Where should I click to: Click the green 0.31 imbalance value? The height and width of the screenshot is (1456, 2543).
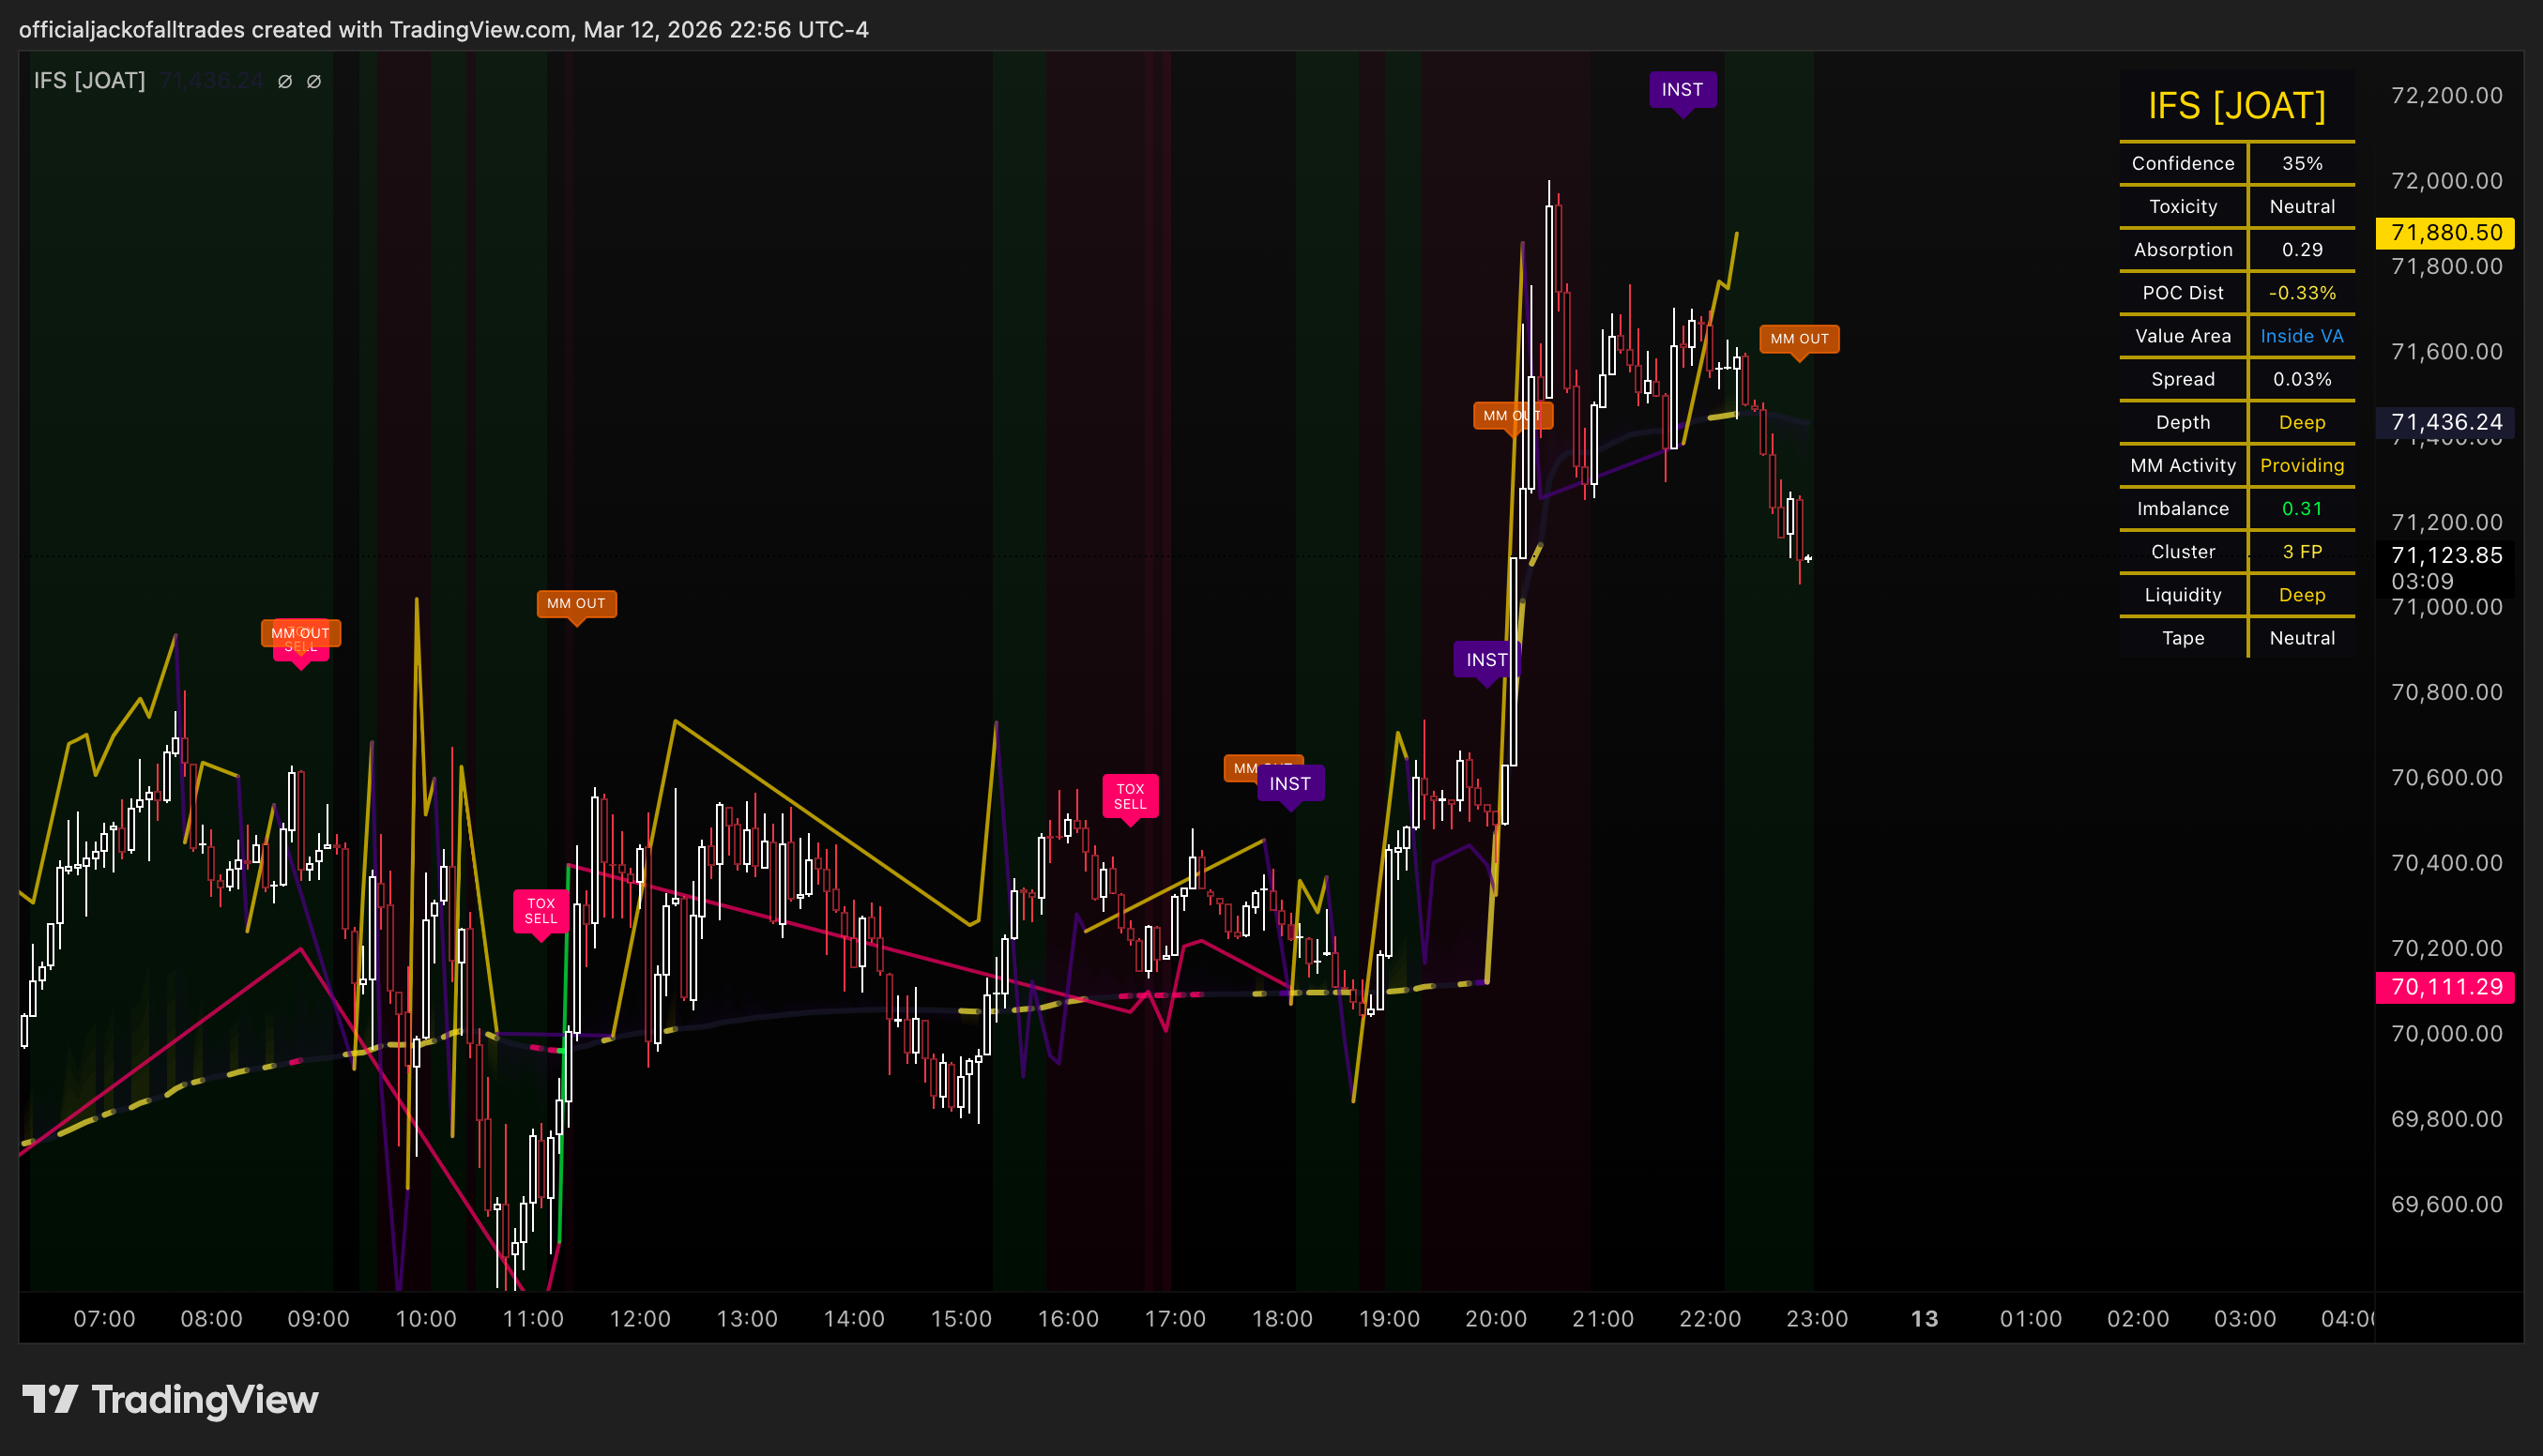click(2302, 508)
